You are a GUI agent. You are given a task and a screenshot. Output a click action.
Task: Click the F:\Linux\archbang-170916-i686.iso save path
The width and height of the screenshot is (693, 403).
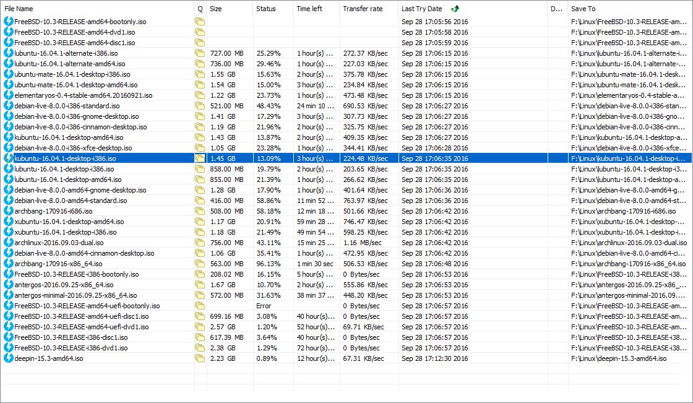pos(624,211)
